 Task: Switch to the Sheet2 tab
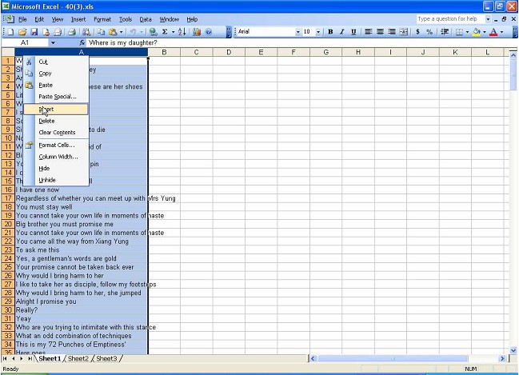(x=78, y=358)
